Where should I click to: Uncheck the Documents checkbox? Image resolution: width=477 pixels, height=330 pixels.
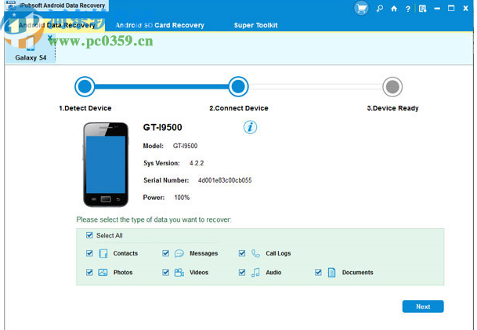coord(318,272)
